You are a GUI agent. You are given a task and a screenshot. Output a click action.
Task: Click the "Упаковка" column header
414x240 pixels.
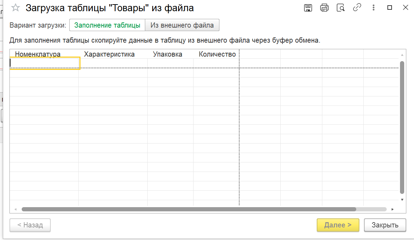click(x=167, y=54)
